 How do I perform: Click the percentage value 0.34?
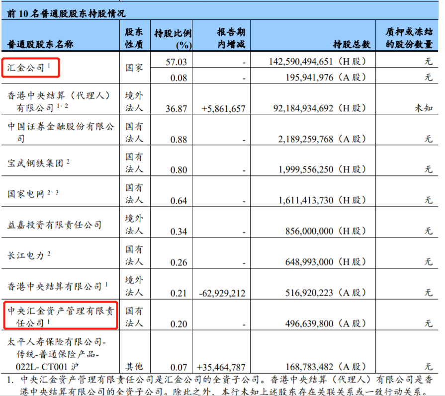(178, 232)
